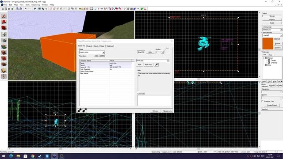Open the value dropdown showing boom_trig
Image resolution: width=283 pixels, height=159 pixels.
(x=168, y=61)
